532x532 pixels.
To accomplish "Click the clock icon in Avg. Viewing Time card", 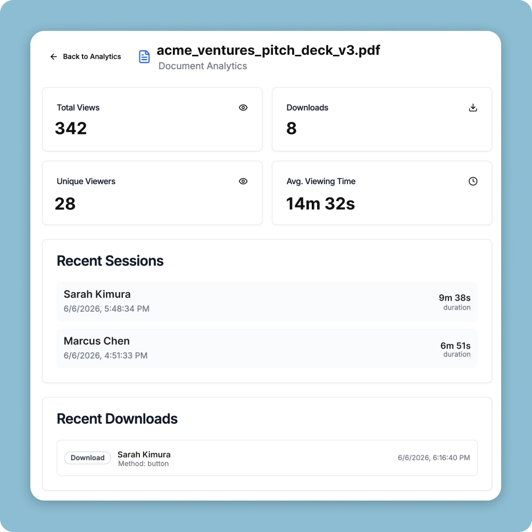I will click(x=472, y=181).
